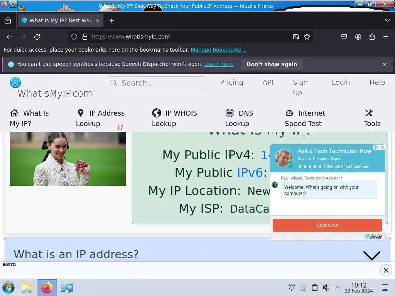Go to Login page
Viewport: 395px width, 296px height.
pos(341,82)
